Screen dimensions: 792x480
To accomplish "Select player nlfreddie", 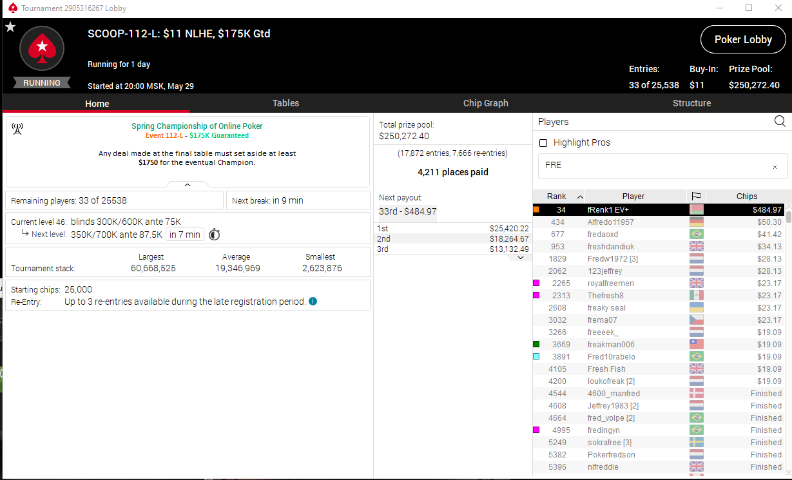I will (658, 466).
